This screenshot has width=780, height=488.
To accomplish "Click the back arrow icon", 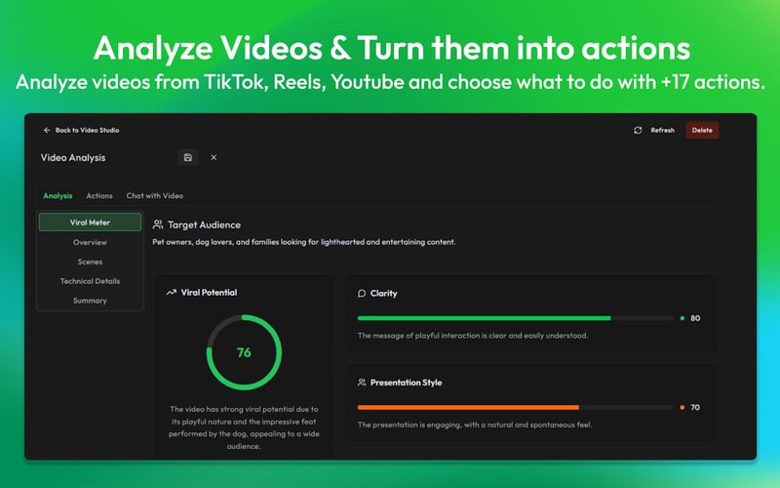I will pos(47,130).
